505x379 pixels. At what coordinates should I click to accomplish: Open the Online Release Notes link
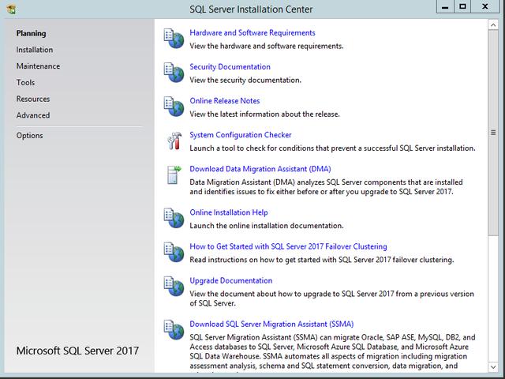pos(224,101)
